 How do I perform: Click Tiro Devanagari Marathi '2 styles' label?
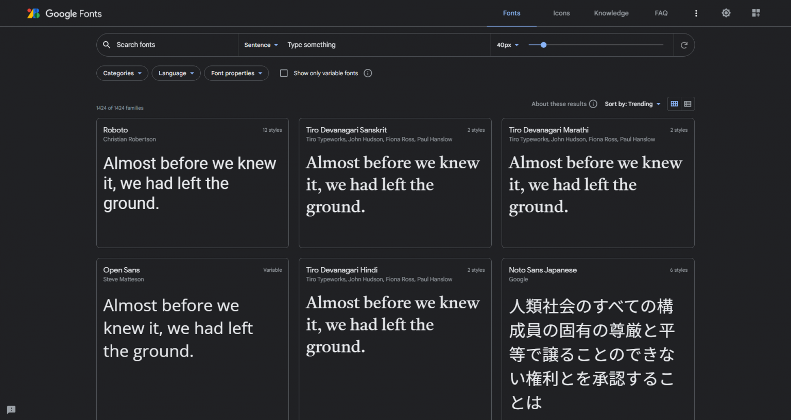[x=679, y=130]
